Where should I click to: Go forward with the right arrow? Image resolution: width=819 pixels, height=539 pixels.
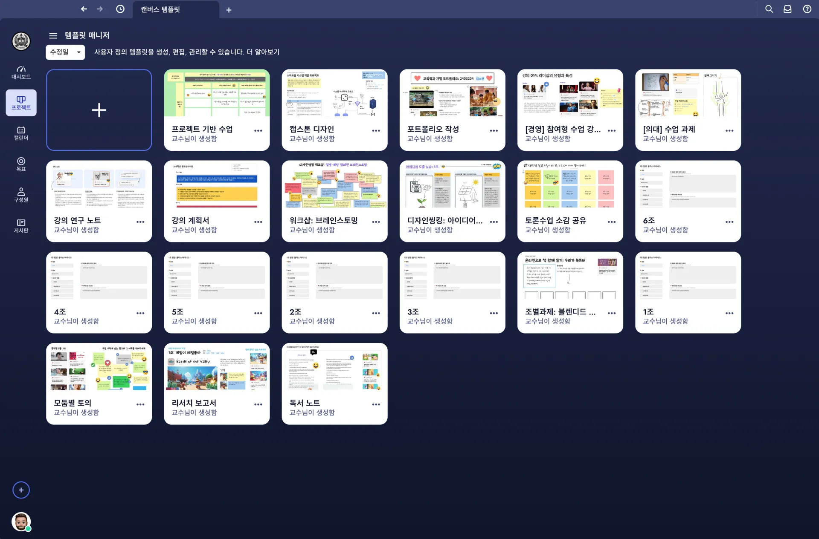pos(100,9)
